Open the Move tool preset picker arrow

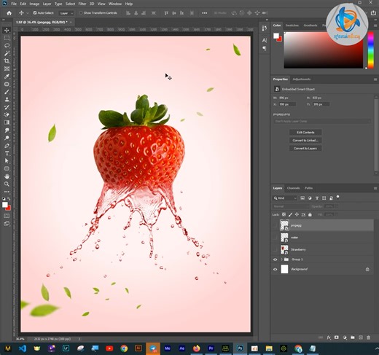point(28,13)
